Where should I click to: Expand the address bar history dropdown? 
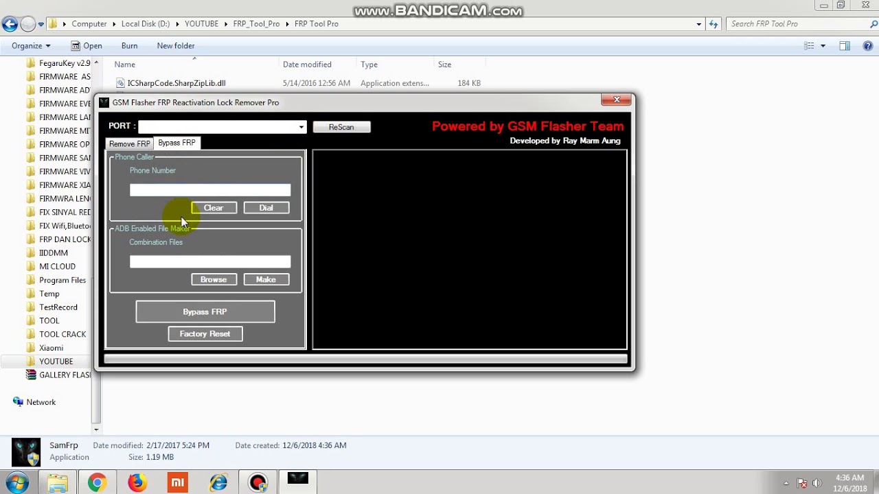(698, 24)
